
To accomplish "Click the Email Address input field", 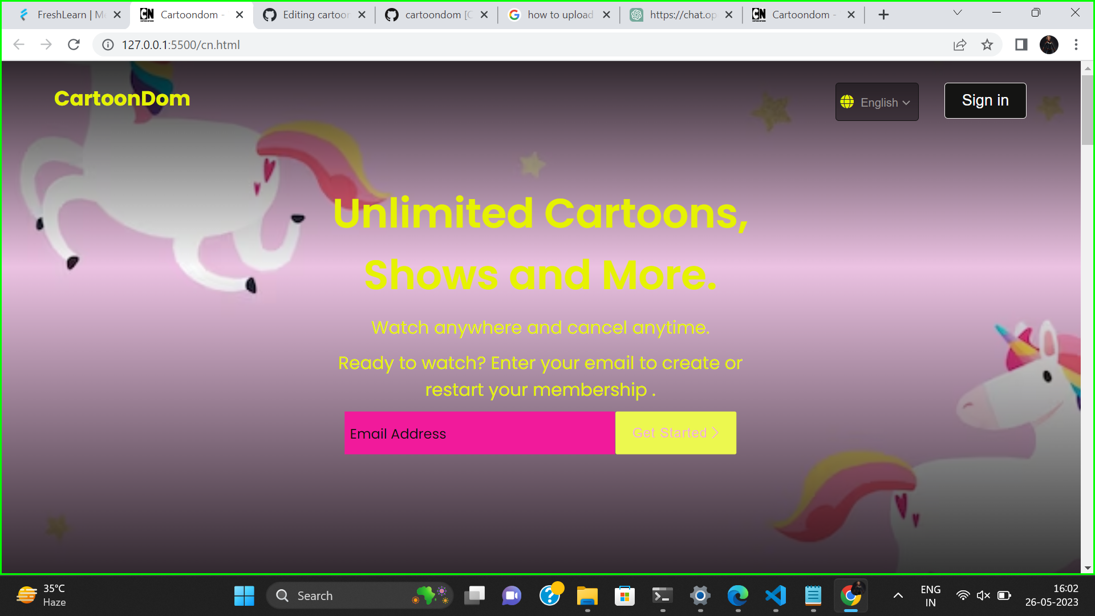I will click(479, 433).
